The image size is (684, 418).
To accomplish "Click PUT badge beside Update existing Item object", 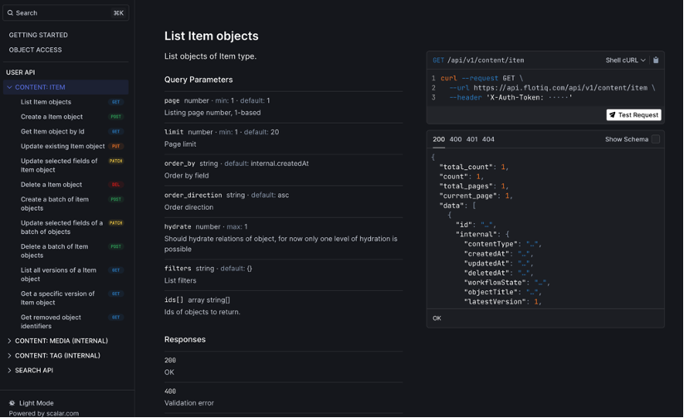I will pyautogui.click(x=115, y=147).
